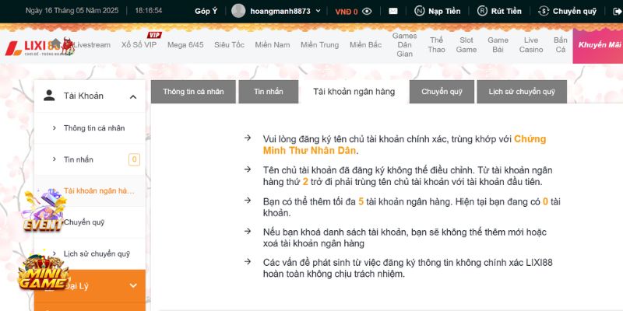Image resolution: width=623 pixels, height=311 pixels.
Task: Select sidebar Lịch sử chuyển quỹ item
Action: pyautogui.click(x=90, y=253)
